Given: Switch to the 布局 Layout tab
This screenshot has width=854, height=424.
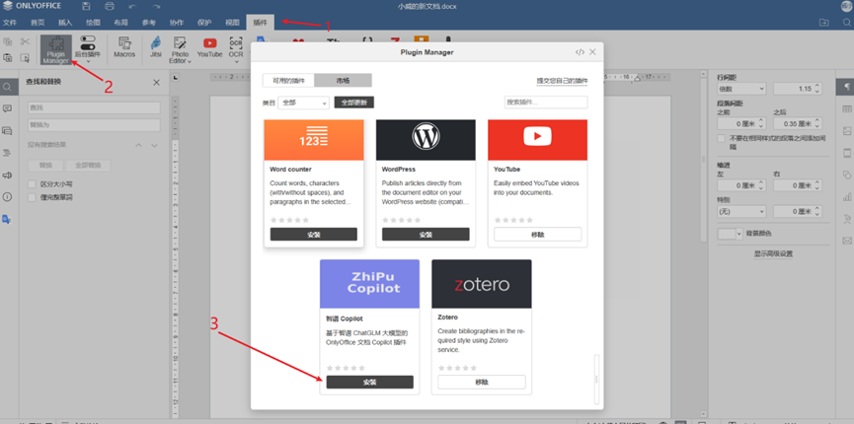Looking at the screenshot, I should point(120,23).
